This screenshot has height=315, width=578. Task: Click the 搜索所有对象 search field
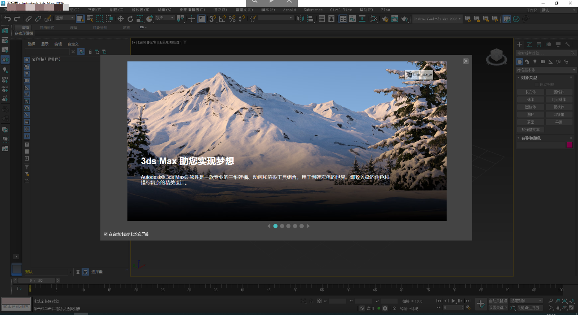pyautogui.click(x=546, y=53)
